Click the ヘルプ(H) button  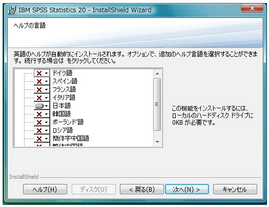[x=45, y=189]
